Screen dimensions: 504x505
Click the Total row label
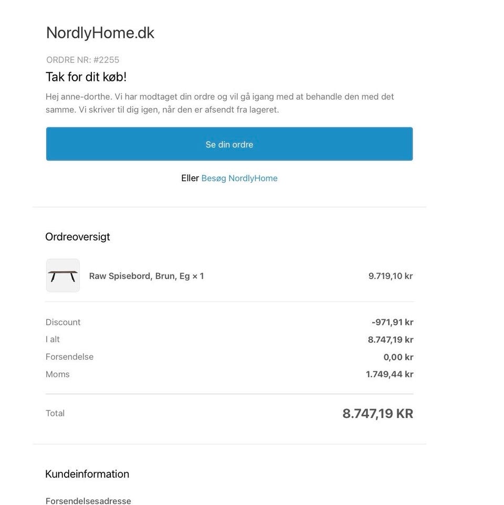(x=55, y=414)
